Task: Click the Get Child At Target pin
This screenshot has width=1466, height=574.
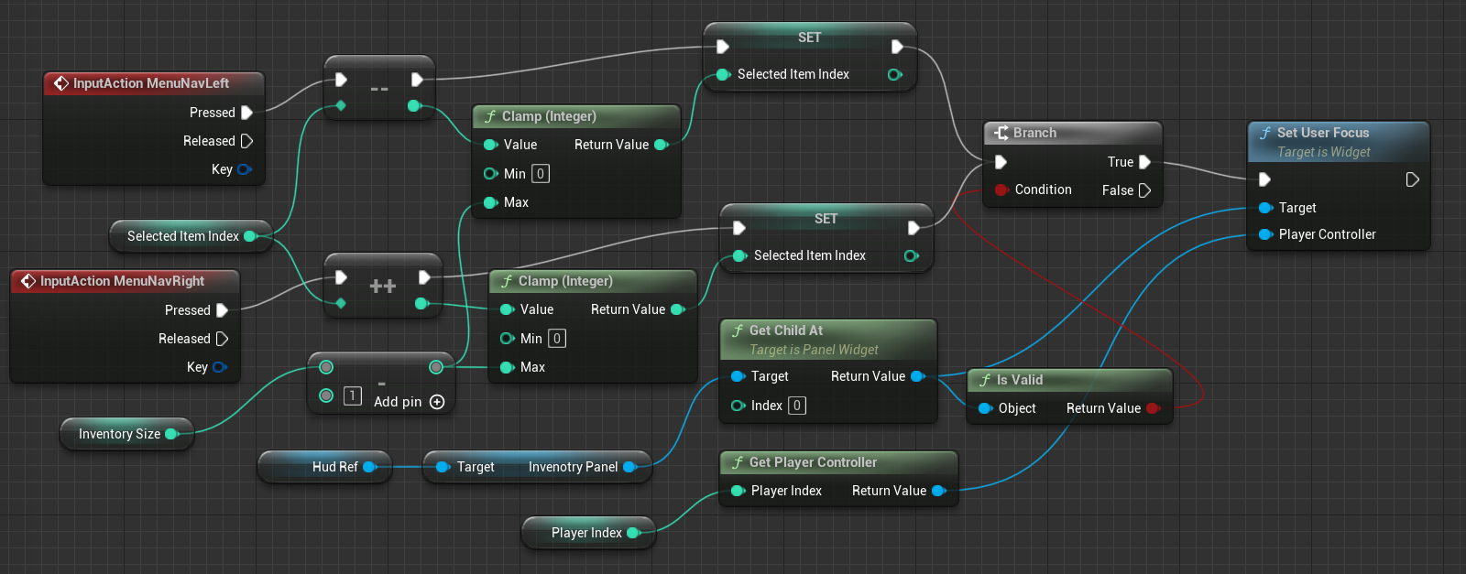Action: tap(738, 376)
